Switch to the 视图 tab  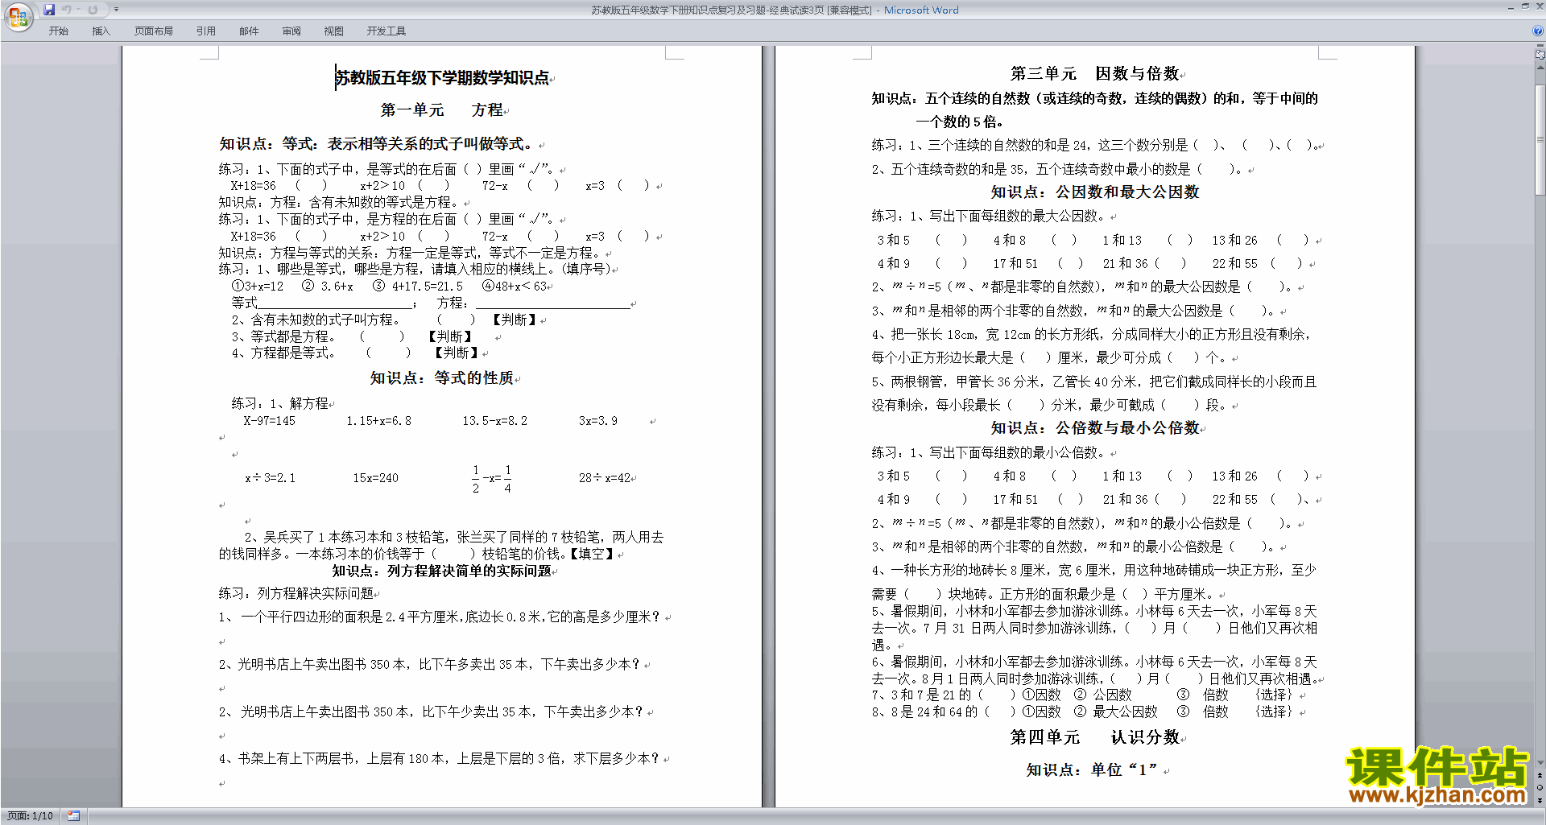tap(334, 31)
